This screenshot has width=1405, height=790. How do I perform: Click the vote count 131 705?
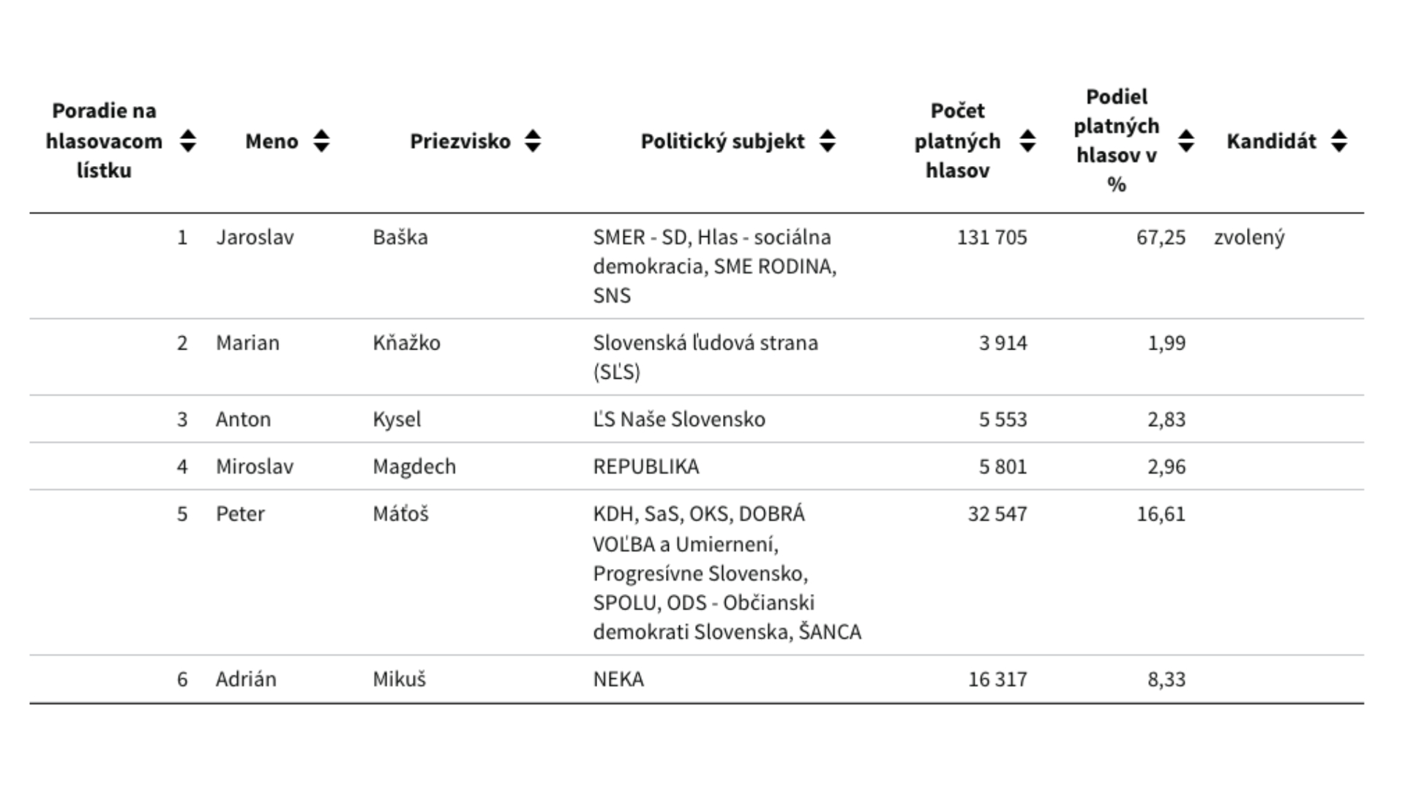pos(992,237)
